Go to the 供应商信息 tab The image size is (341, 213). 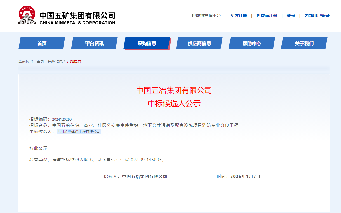point(199,43)
